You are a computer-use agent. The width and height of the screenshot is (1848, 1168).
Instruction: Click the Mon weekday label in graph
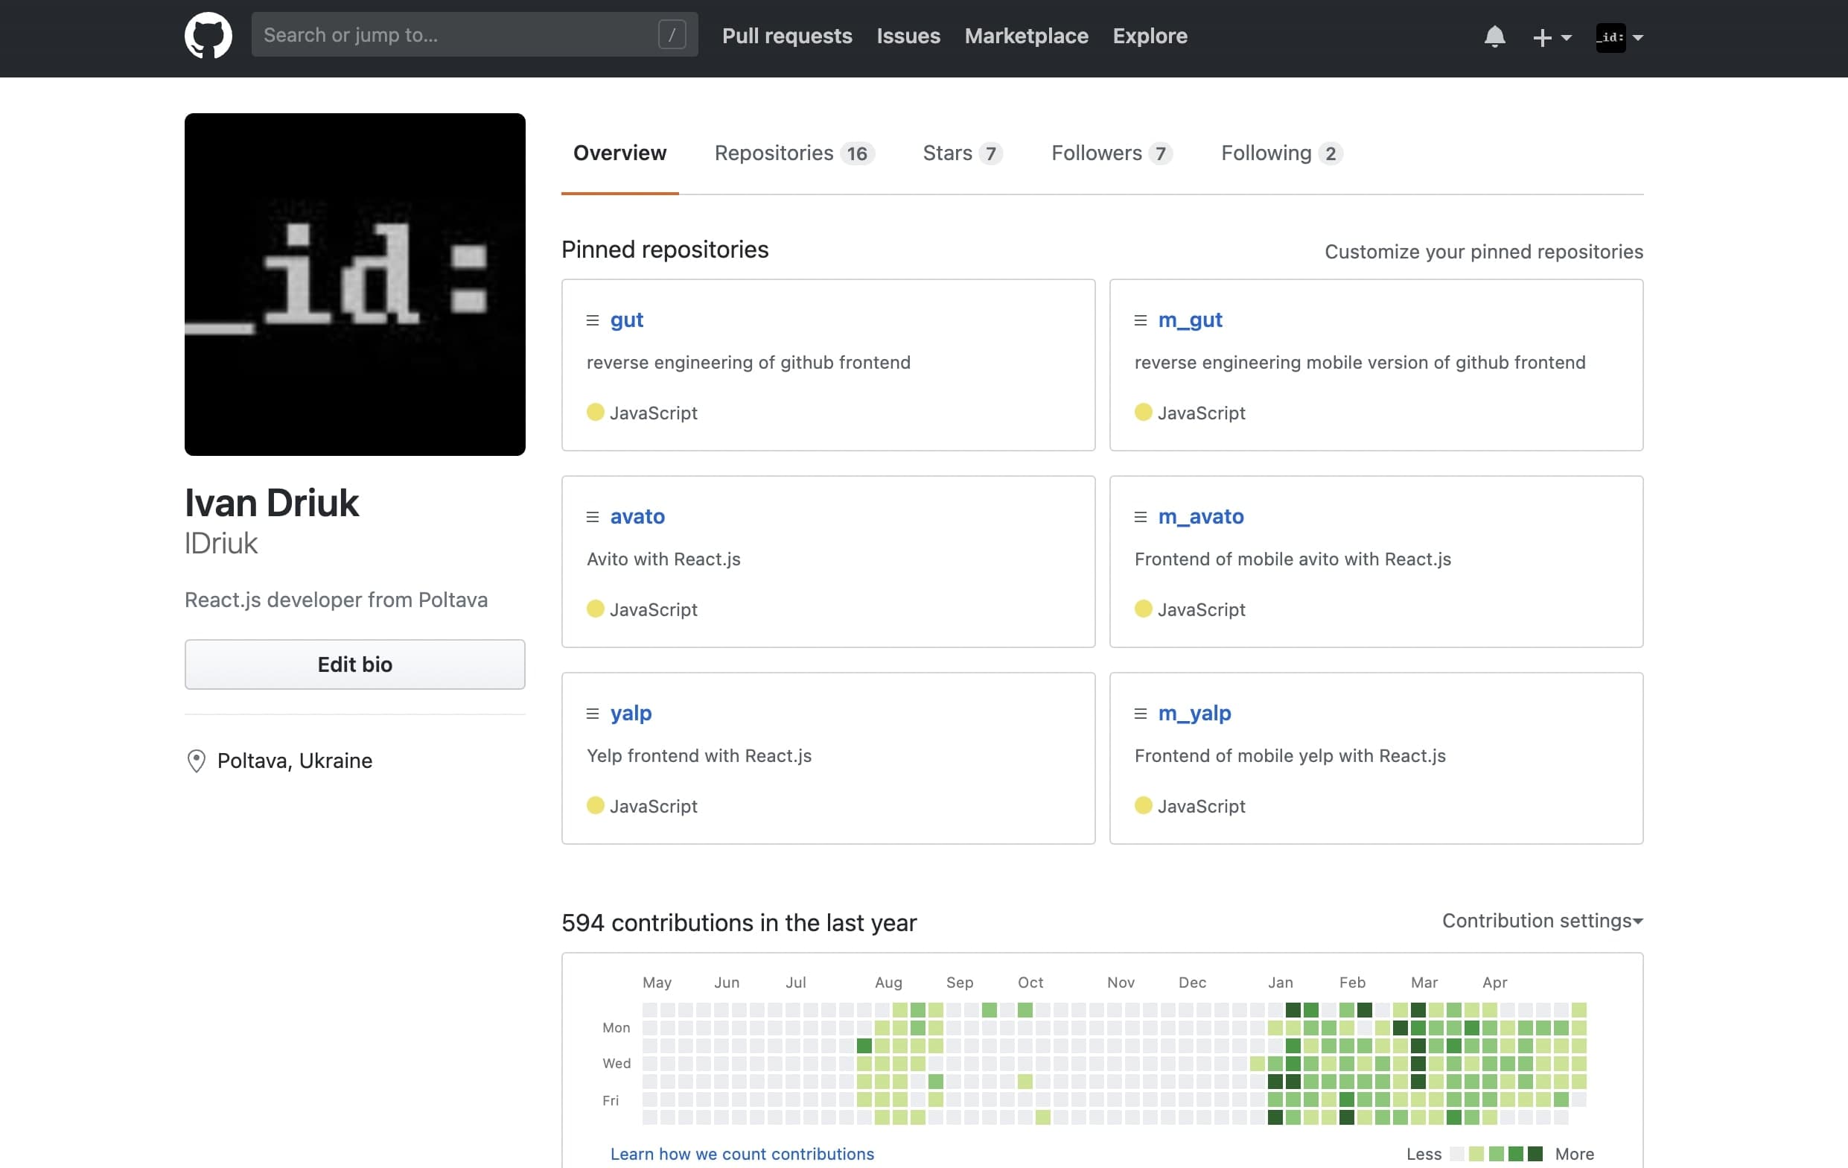pos(616,1027)
